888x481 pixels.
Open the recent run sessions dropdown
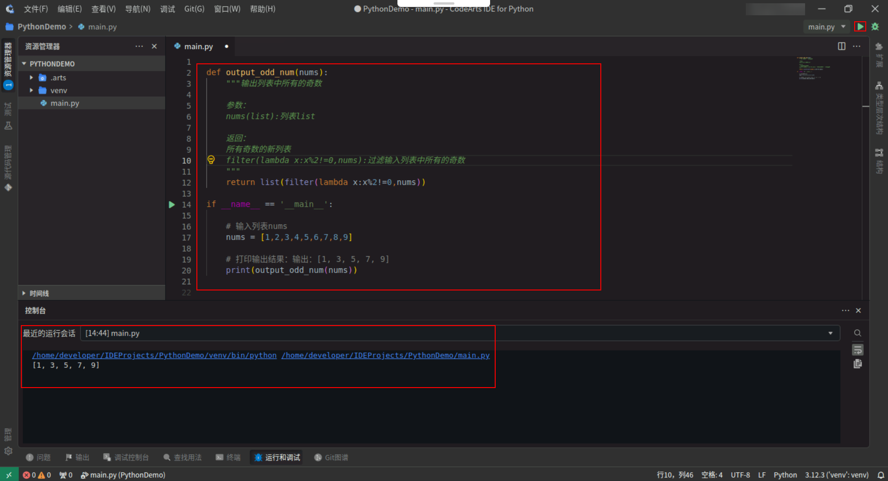click(x=460, y=333)
